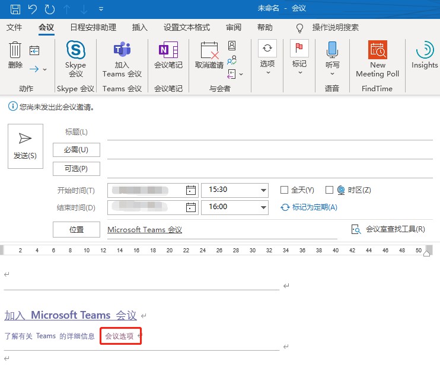Image resolution: width=440 pixels, height=372 pixels.
Task: Click the 标题(L) title field
Action: coord(270,132)
